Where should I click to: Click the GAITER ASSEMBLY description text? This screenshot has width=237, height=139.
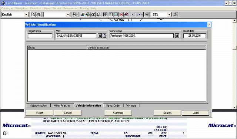click(90, 121)
